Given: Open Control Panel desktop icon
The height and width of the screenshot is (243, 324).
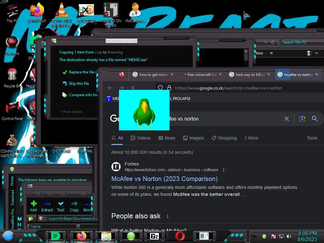Looking at the screenshot, I should pyautogui.click(x=12, y=111).
